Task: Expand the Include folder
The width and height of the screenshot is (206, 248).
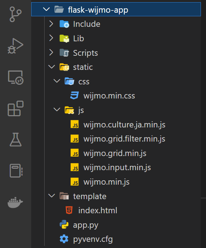Action: (x=51, y=24)
